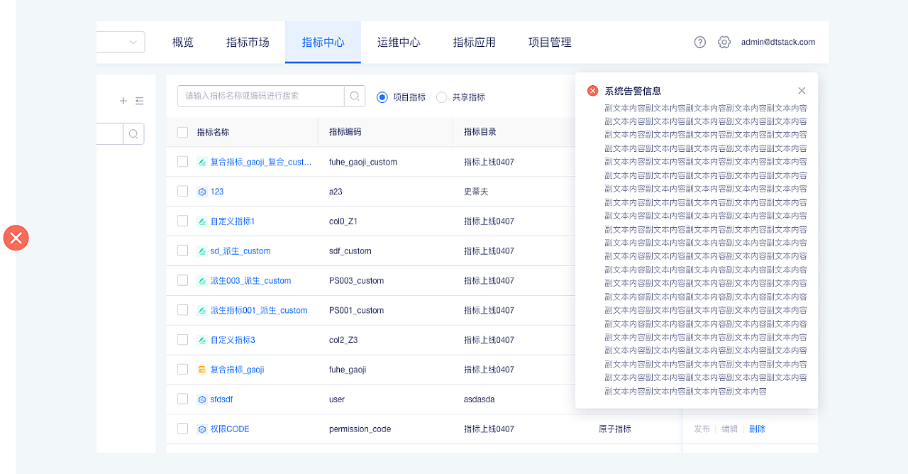Image resolution: width=908 pixels, height=474 pixels.
Task: Click the indicator search magnifier button
Action: coord(355,97)
